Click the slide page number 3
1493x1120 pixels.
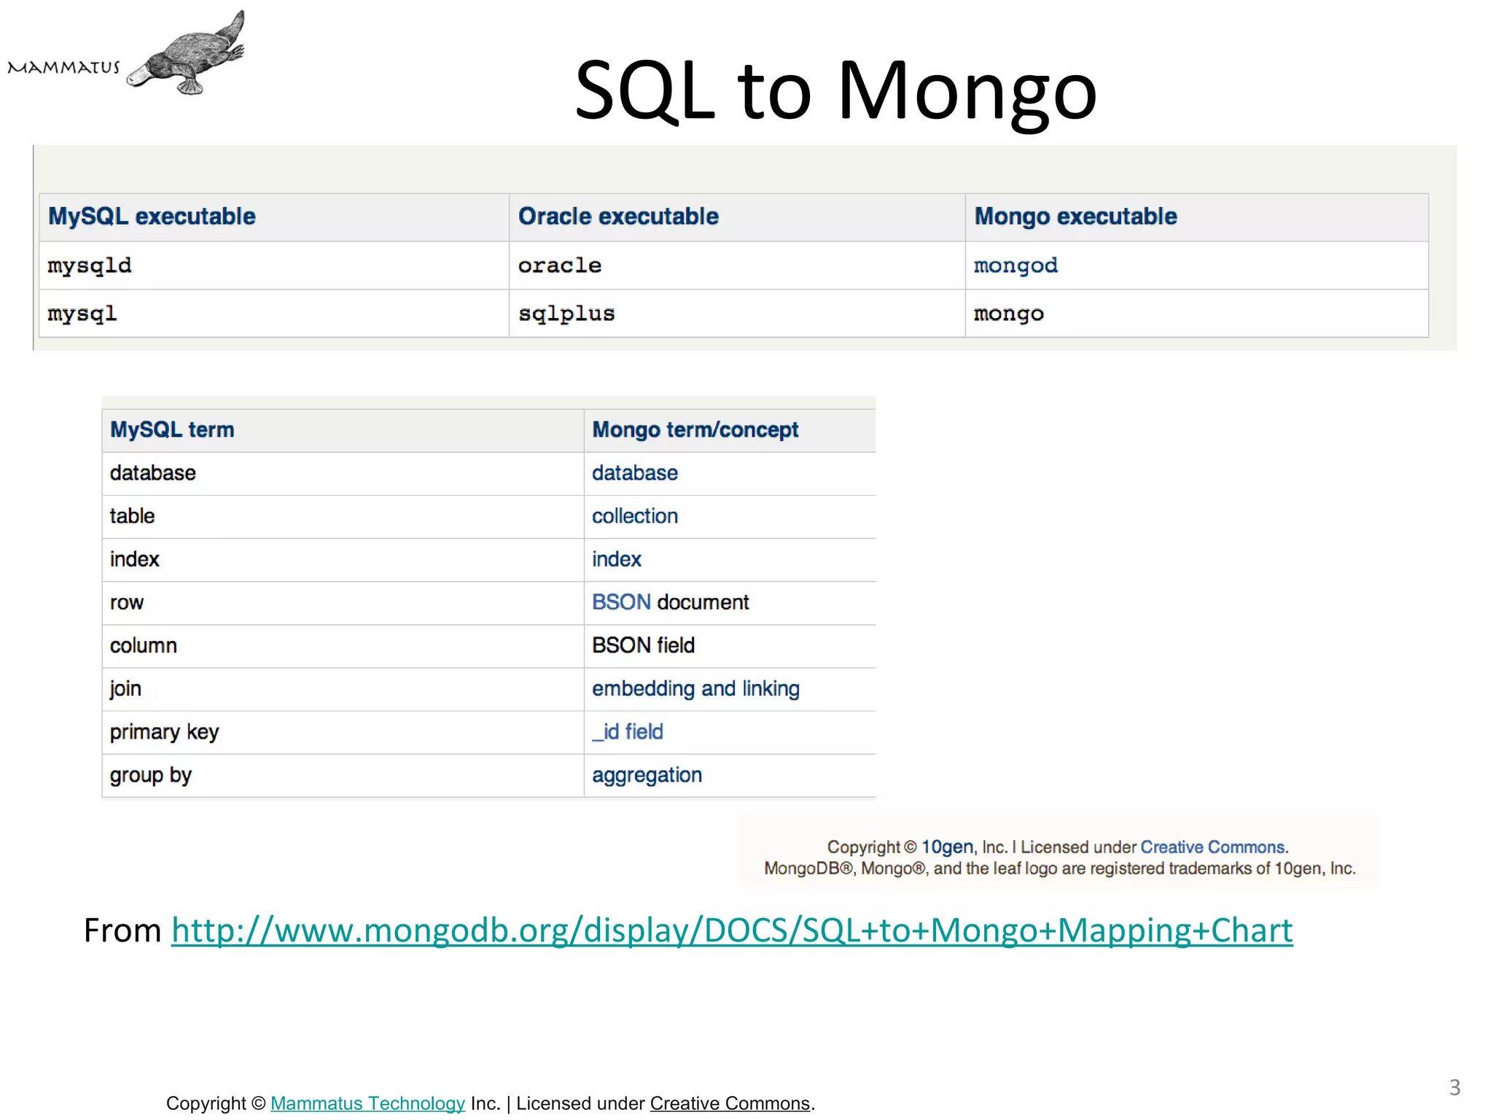pos(1454,1087)
